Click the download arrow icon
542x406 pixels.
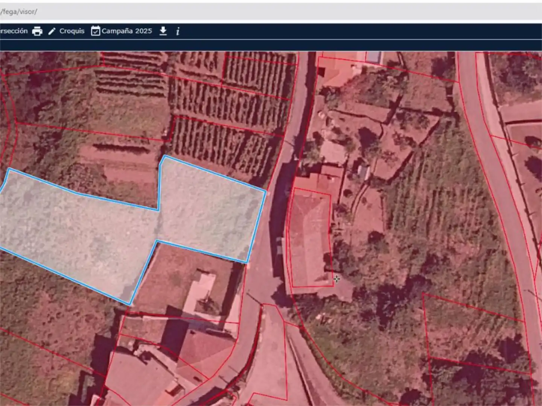(163, 31)
